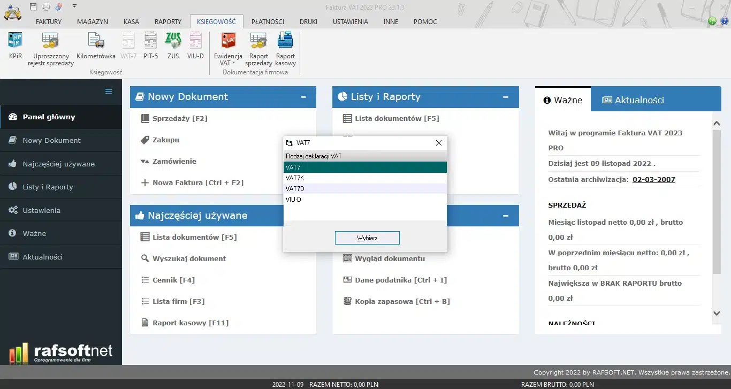This screenshot has width=731, height=389.
Task: Collapse the Nowy Dokument panel
Action: coord(303,97)
